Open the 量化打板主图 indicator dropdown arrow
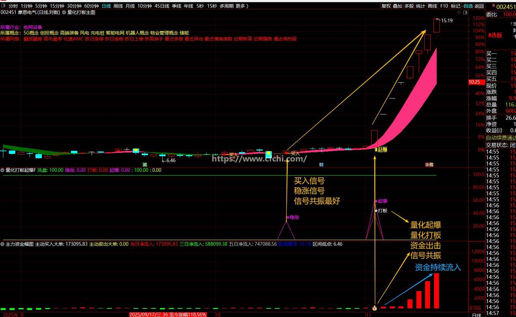The height and width of the screenshot is (317, 516). pos(64,12)
